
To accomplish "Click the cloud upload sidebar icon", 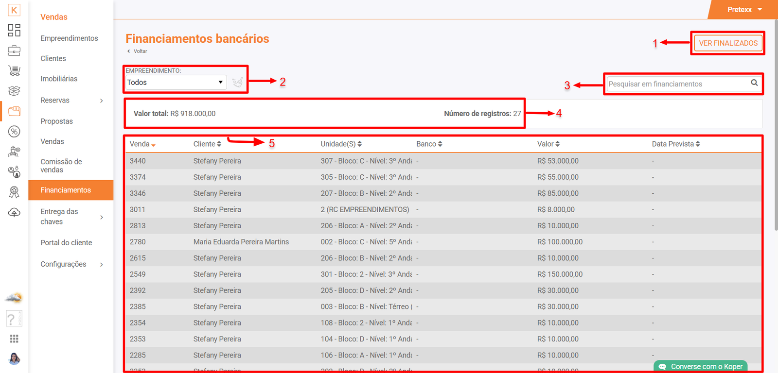I will (14, 213).
